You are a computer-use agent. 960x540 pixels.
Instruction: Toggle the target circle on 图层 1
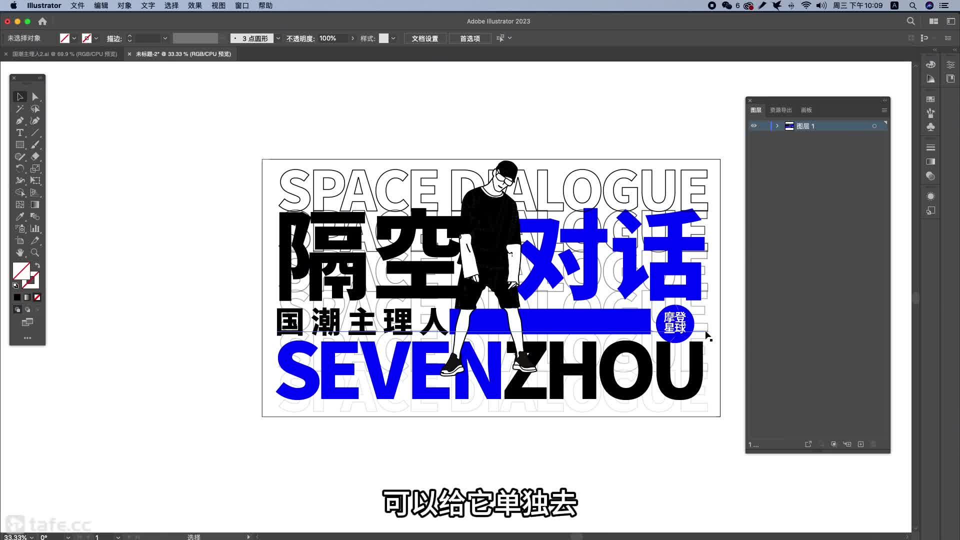coord(874,126)
